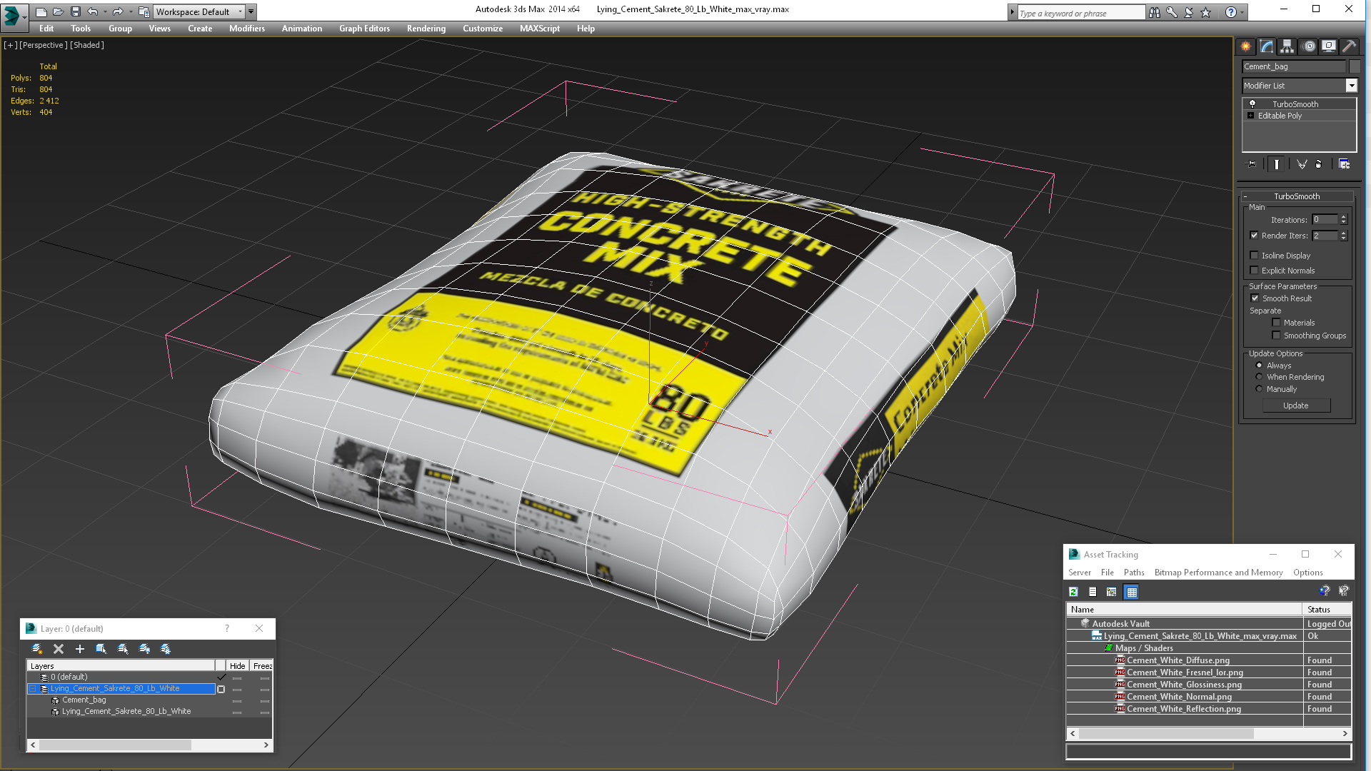Viewport: 1371px width, 771px height.
Task: Click Hide column header in Layer window
Action: click(x=237, y=666)
